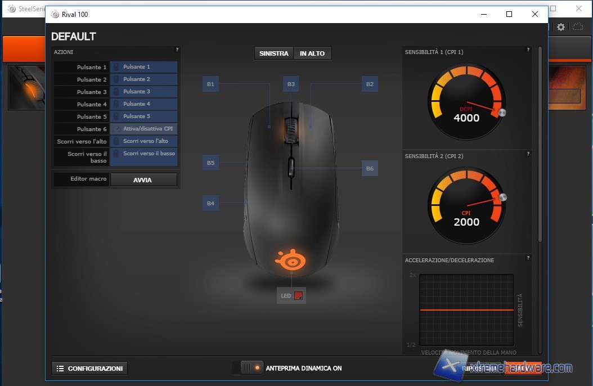
Task: Switch mouse view to In Alto
Action: pyautogui.click(x=312, y=53)
